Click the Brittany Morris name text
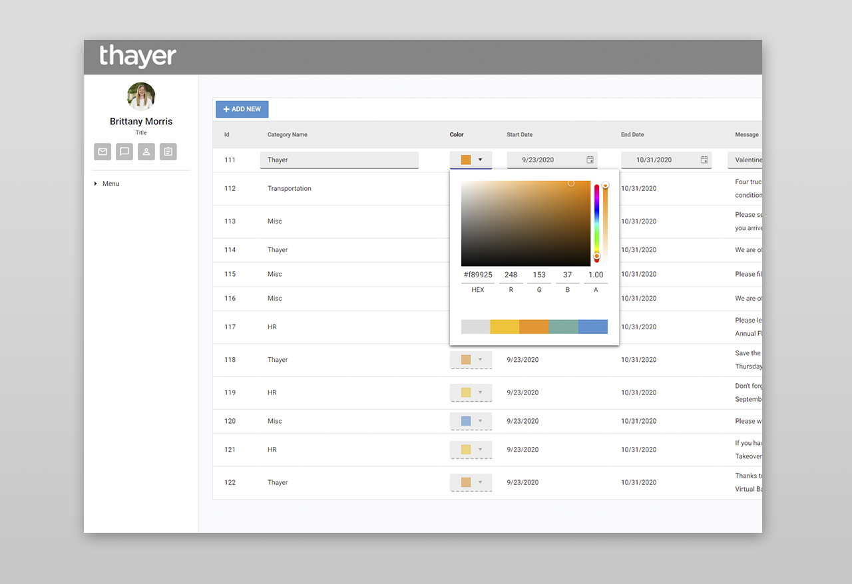The height and width of the screenshot is (584, 852). coord(141,121)
